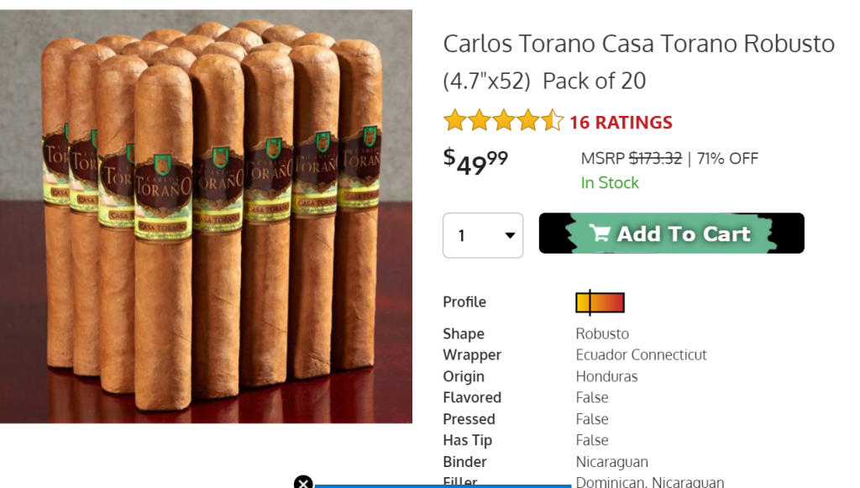Click the fourth rating star
The height and width of the screenshot is (488, 860).
(x=529, y=120)
